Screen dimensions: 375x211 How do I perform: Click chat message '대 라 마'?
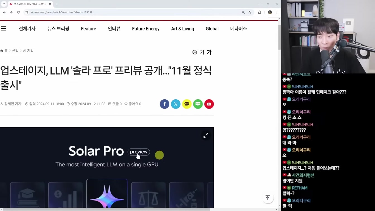289,143
